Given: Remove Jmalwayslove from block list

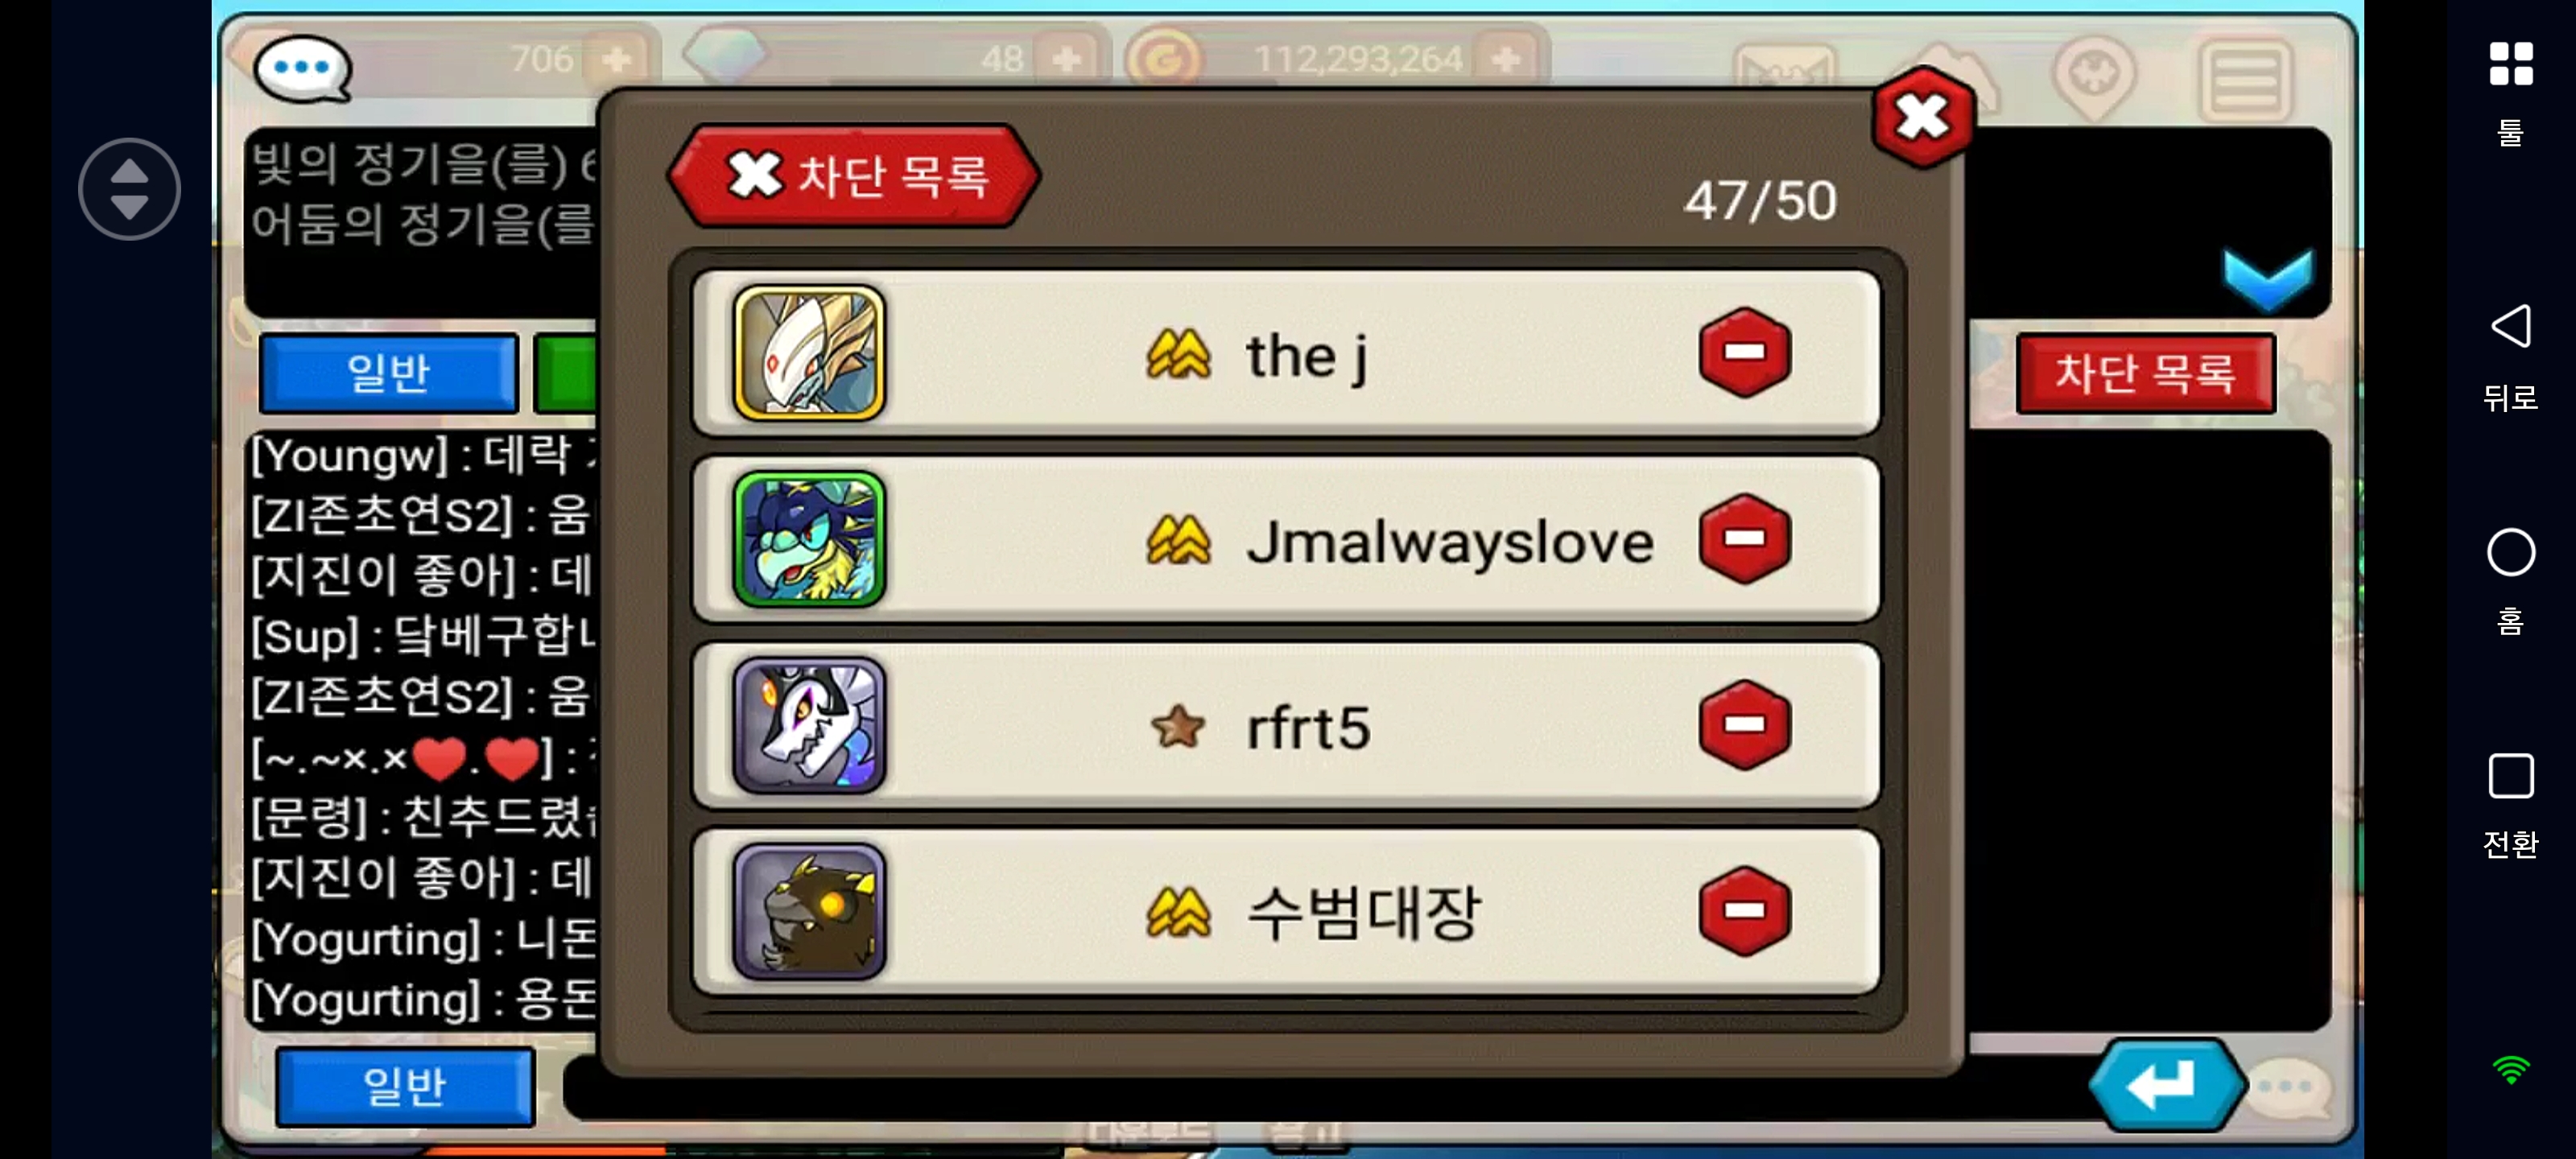Looking at the screenshot, I should (x=1744, y=538).
